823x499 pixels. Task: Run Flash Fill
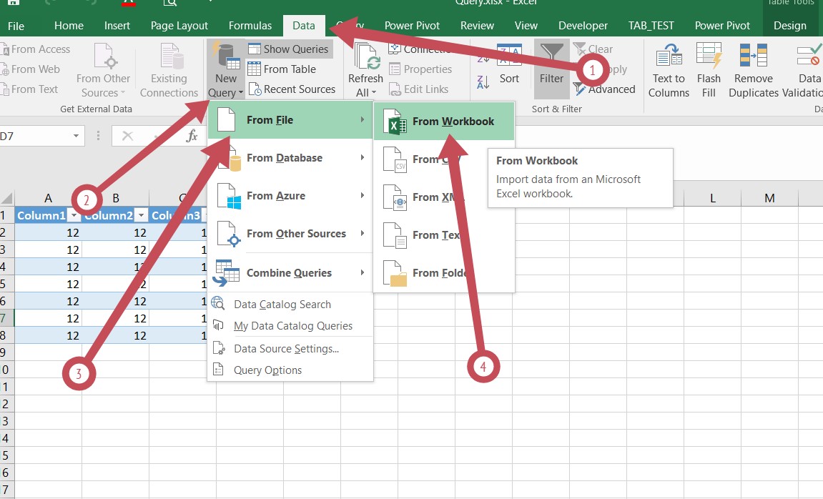pyautogui.click(x=709, y=70)
